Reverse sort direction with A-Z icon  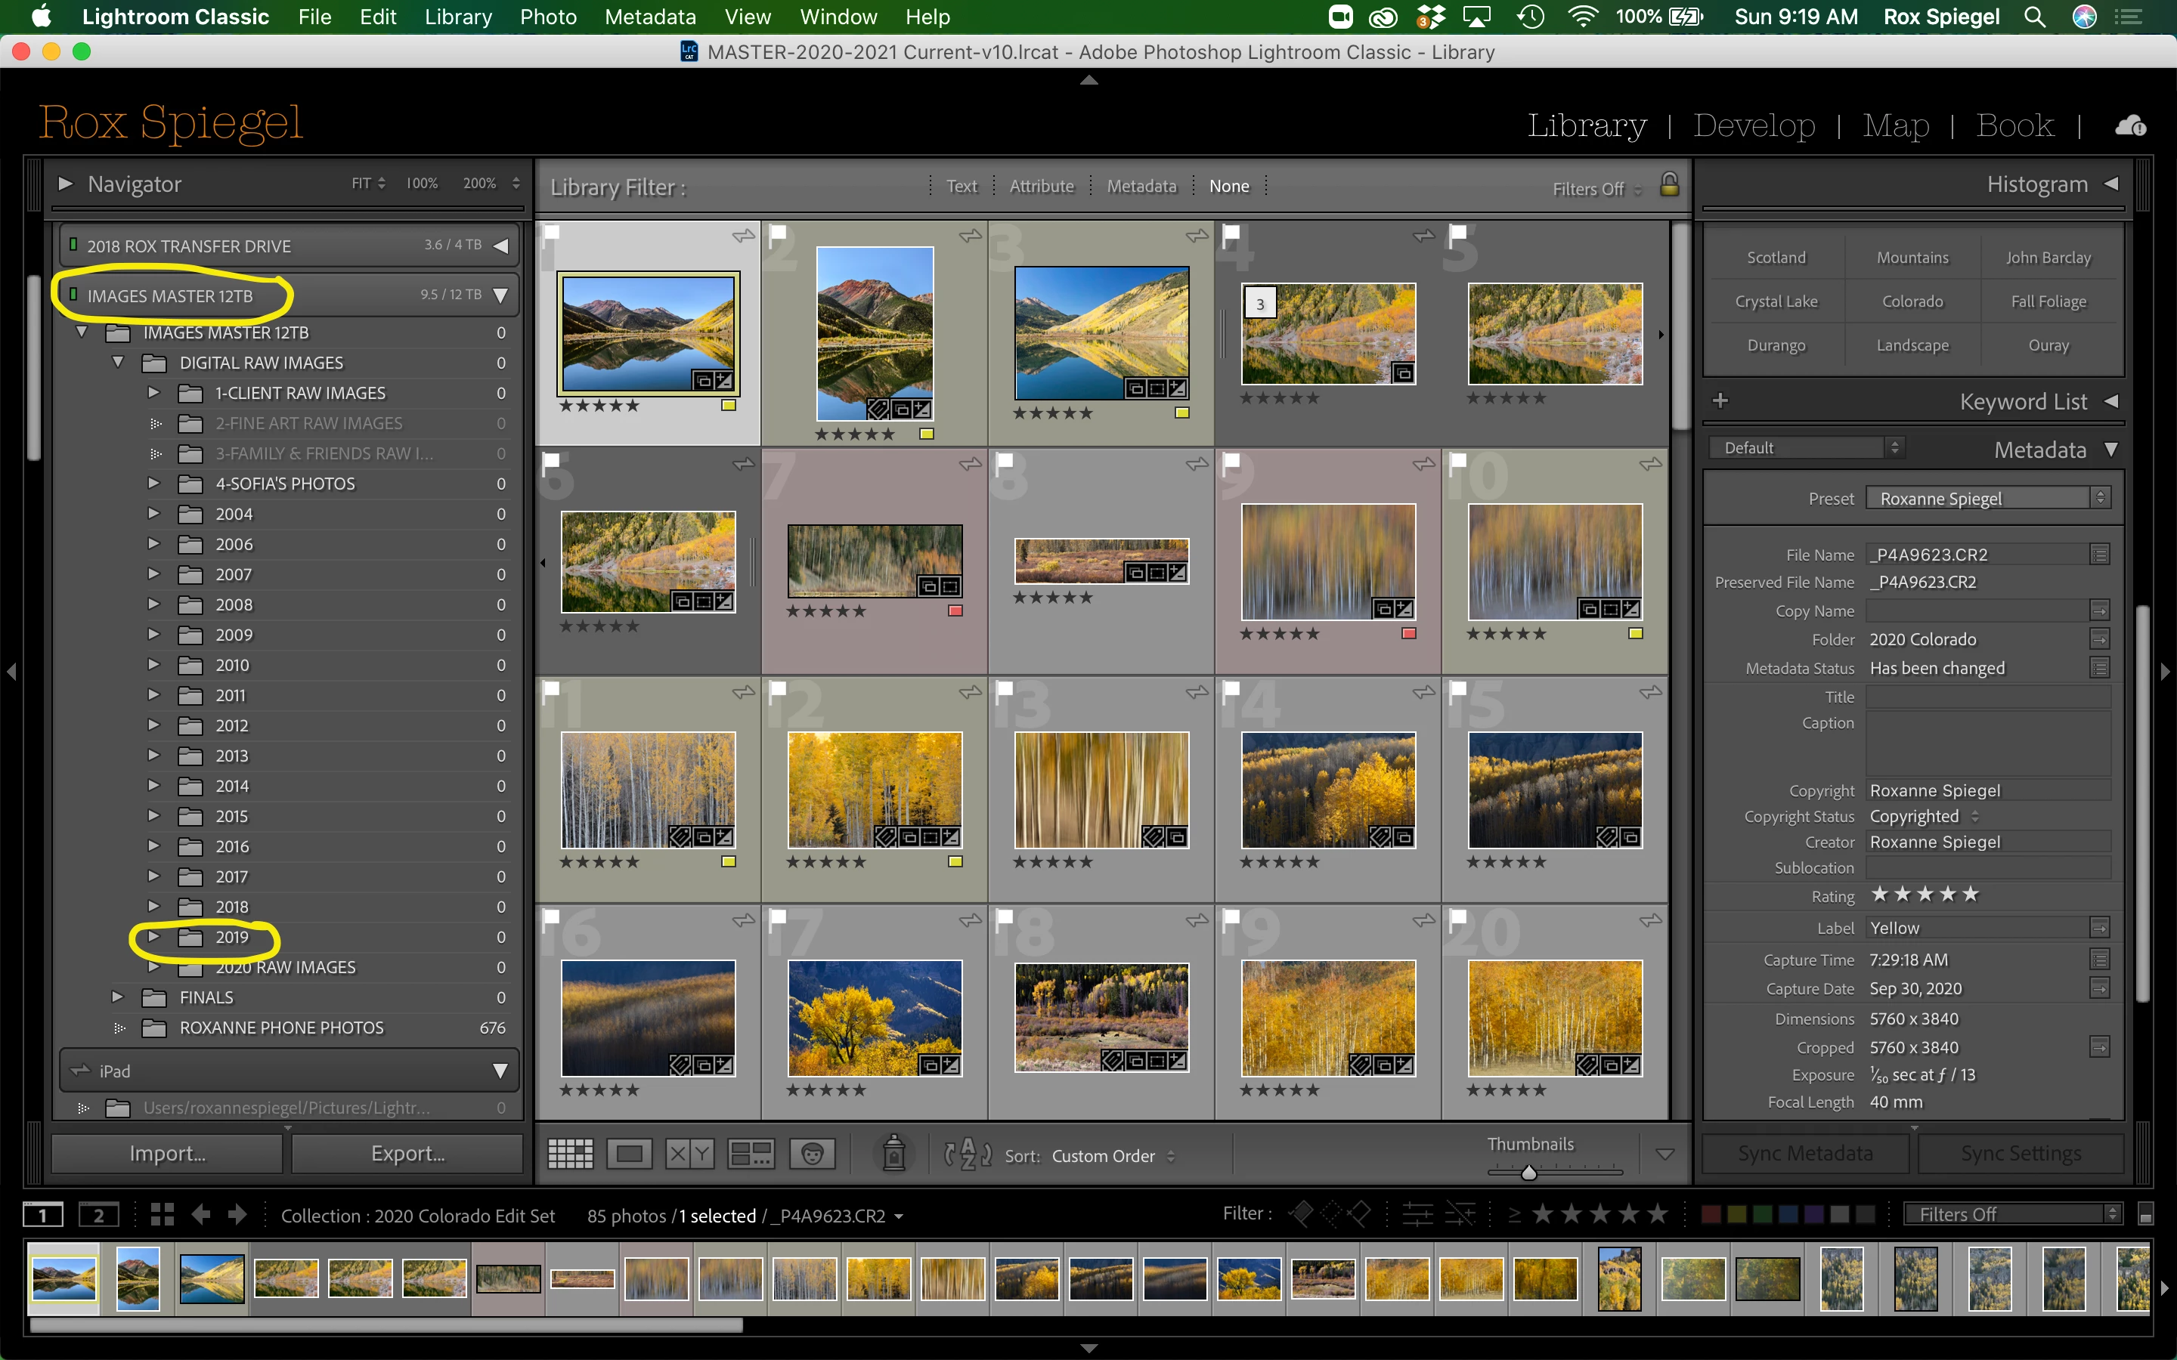click(967, 1154)
